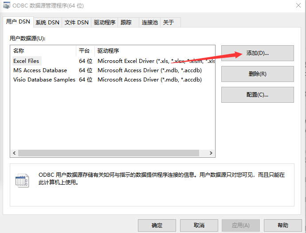
Task: Choose Visio Database Samples row
Action: click(44, 80)
